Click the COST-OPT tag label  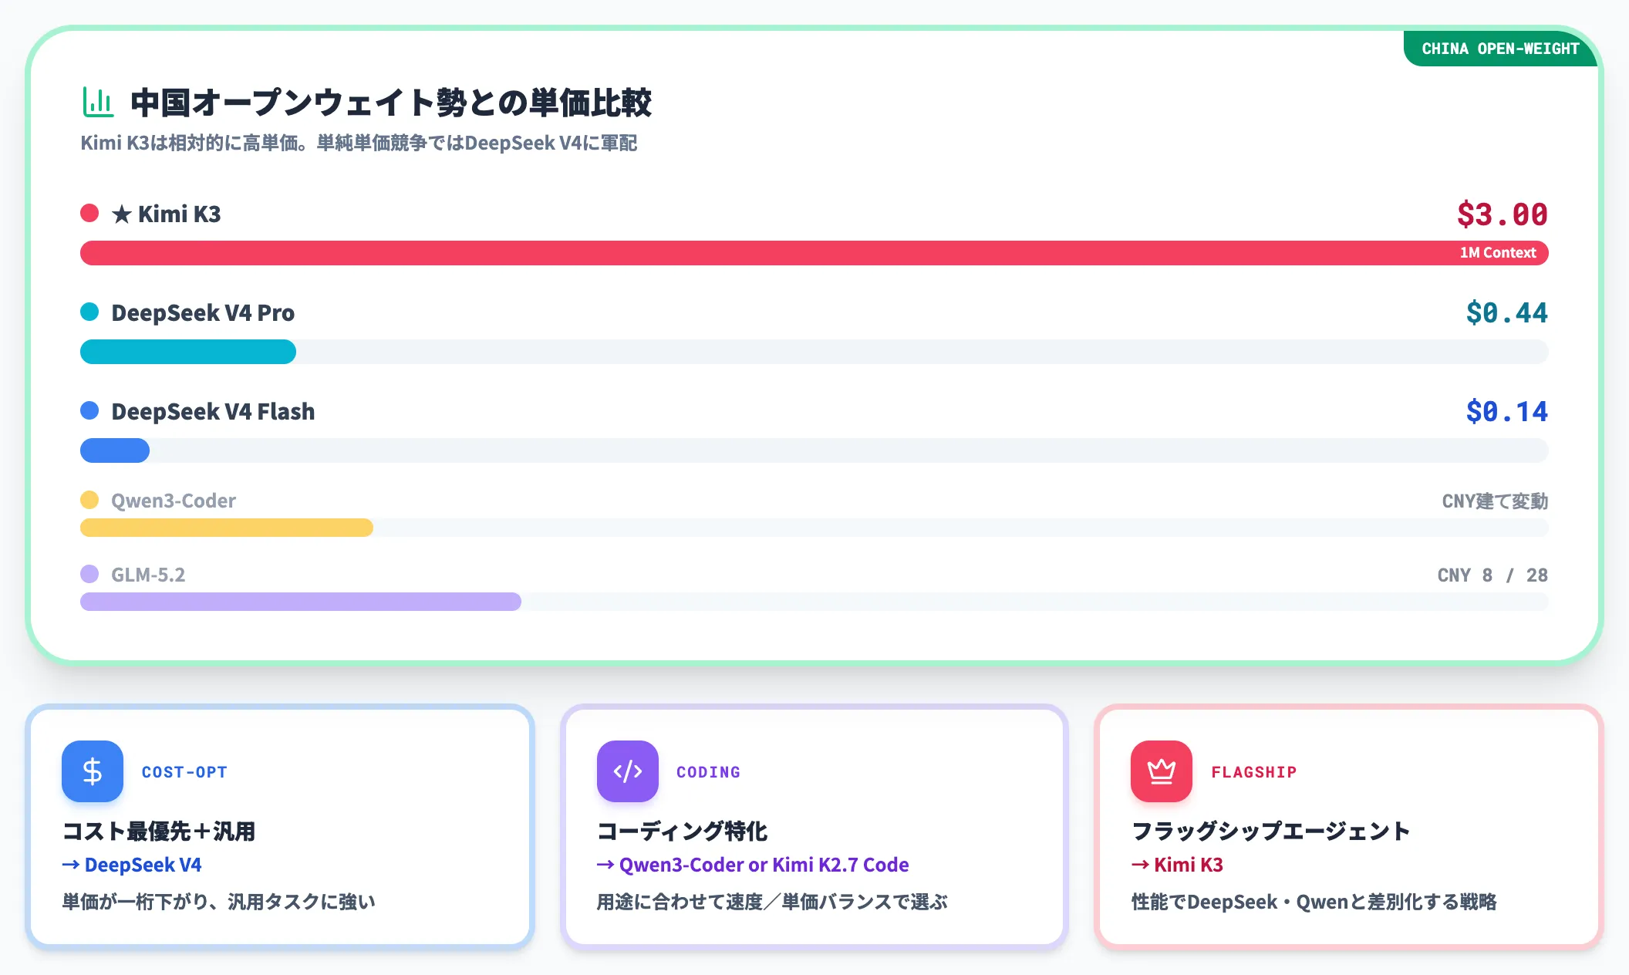(184, 772)
